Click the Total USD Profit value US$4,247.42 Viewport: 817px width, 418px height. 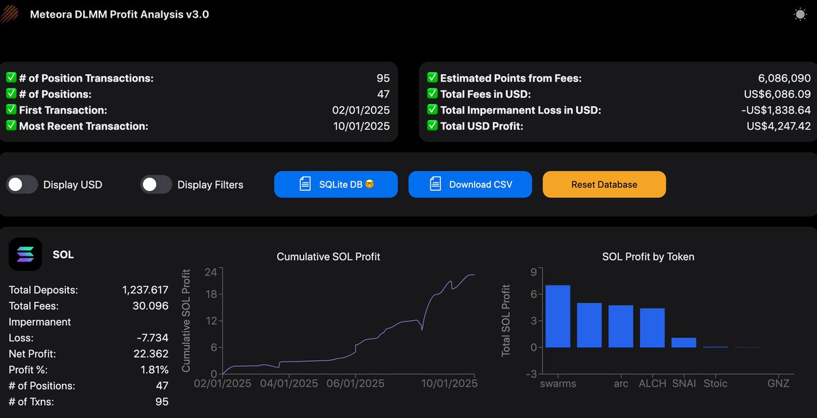click(x=779, y=126)
